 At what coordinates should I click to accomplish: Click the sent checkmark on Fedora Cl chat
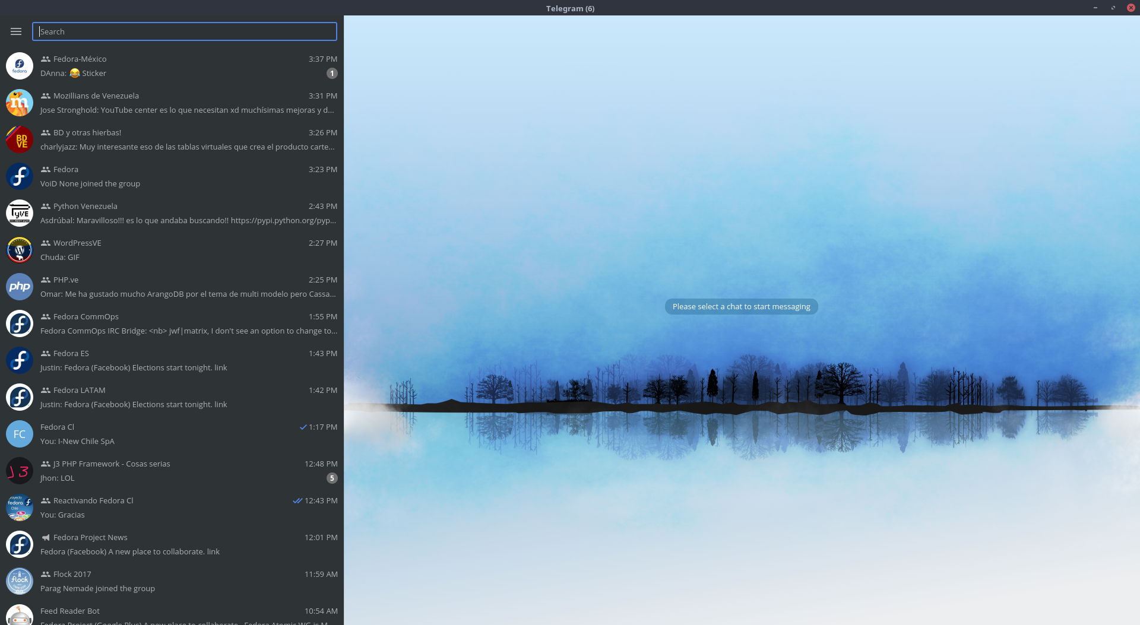point(303,427)
